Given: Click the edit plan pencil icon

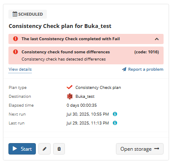Looking at the screenshot, I should click(44, 149).
